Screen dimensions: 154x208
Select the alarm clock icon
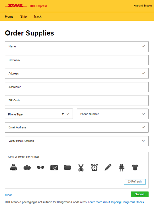(94, 167)
